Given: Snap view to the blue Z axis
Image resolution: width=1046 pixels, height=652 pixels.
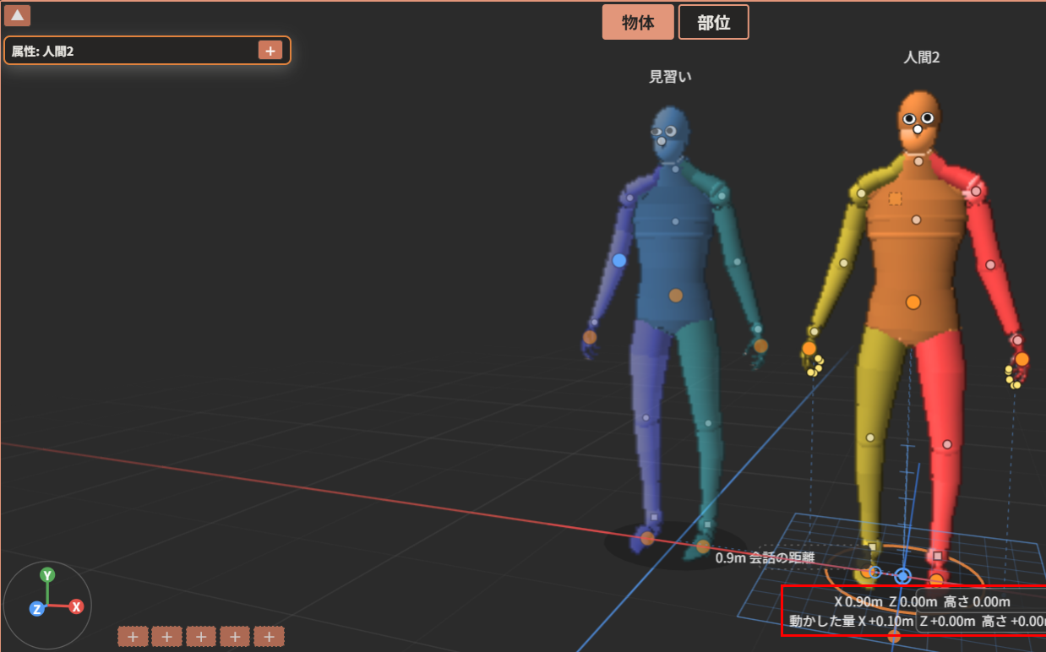Looking at the screenshot, I should point(37,609).
